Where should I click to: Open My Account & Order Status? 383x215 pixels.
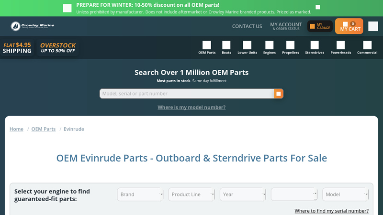click(286, 26)
